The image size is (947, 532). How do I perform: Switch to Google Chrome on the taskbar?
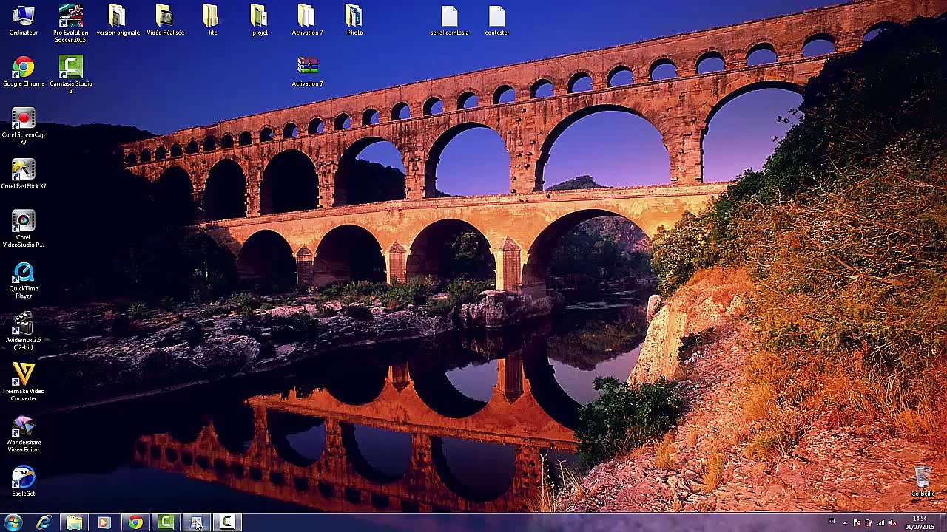pos(135,522)
